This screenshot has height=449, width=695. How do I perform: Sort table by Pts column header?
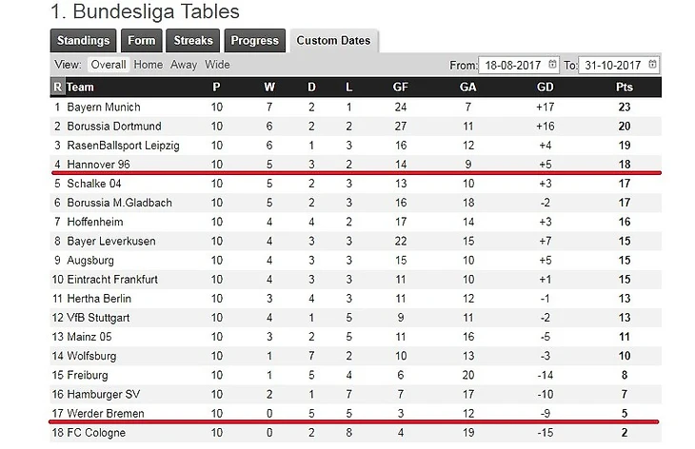click(x=624, y=87)
